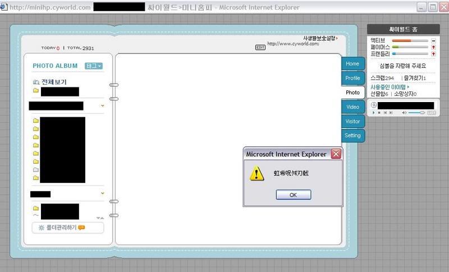Open the Setting tab
Image resolution: width=449 pixels, height=272 pixels.
[x=352, y=136]
